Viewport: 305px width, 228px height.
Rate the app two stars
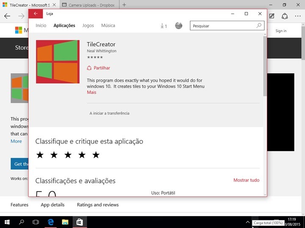pos(54,155)
